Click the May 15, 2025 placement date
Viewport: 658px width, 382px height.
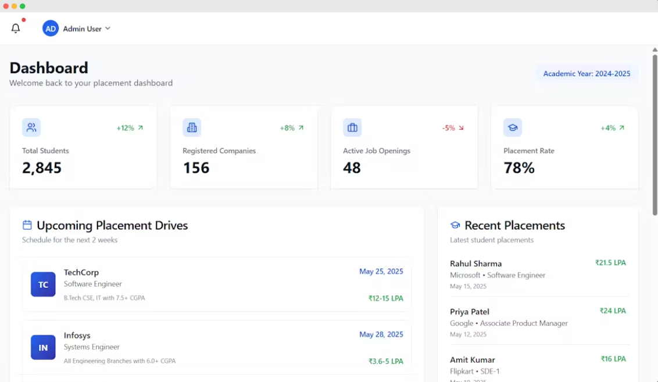pos(468,286)
